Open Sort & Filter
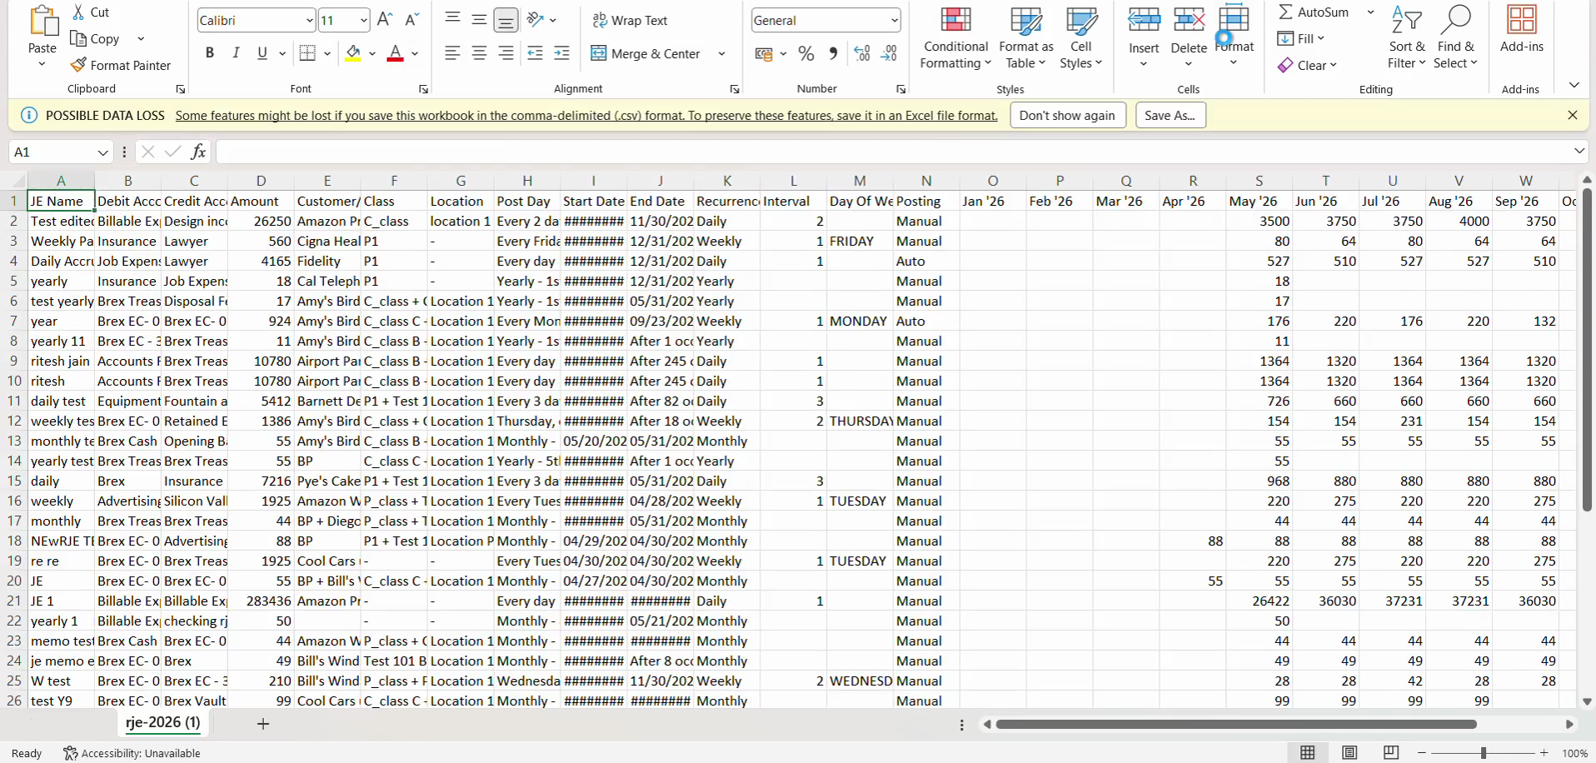Image resolution: width=1596 pixels, height=763 pixels. pyautogui.click(x=1407, y=38)
